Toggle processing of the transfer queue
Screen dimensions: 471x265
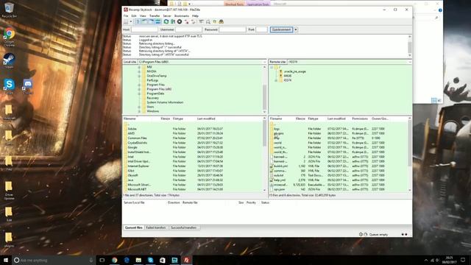pos(173,21)
